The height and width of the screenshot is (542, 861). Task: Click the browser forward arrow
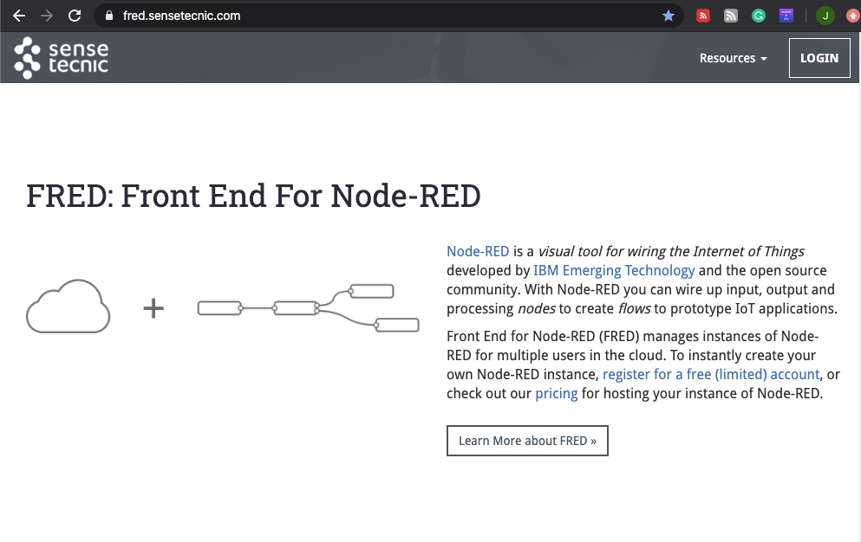coord(47,16)
